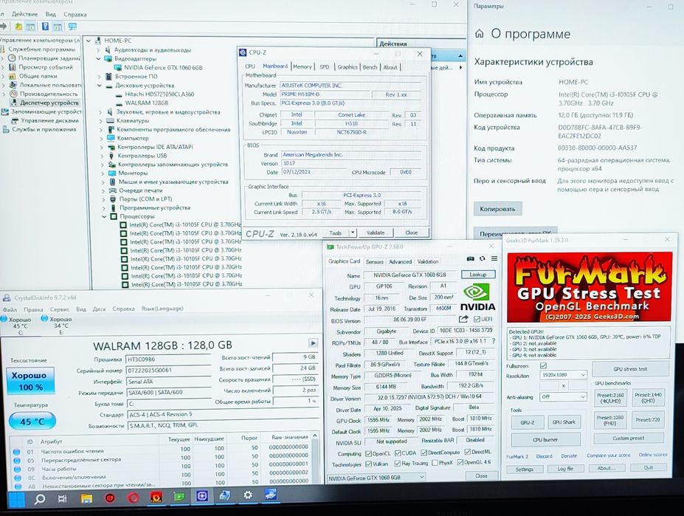This screenshot has height=516, width=684.
Task: Click GPU-Z screenshot camera icon
Action: tap(470, 259)
